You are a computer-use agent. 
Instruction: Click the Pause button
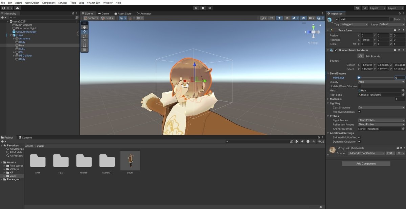203,8
